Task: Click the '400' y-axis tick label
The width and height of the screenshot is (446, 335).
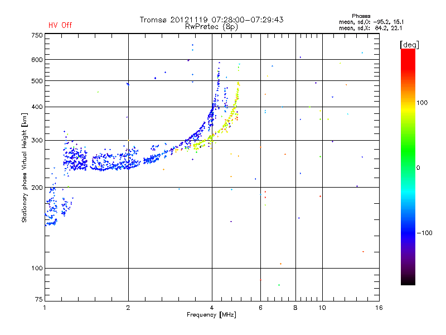Action: (37, 107)
